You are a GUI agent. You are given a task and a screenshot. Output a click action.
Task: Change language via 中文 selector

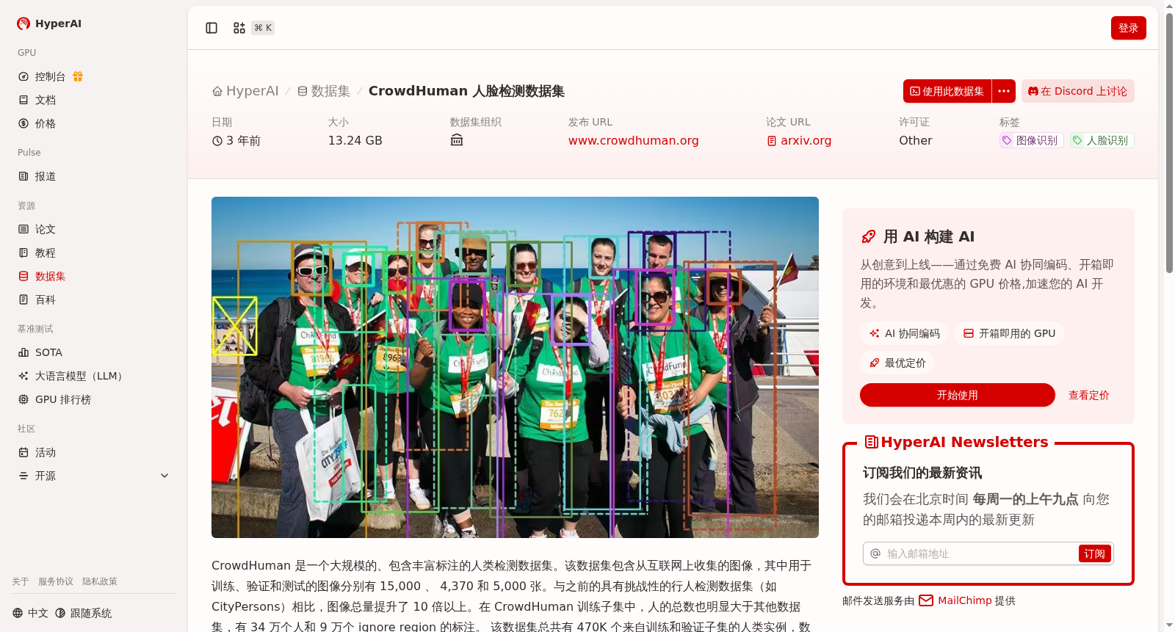point(30,613)
